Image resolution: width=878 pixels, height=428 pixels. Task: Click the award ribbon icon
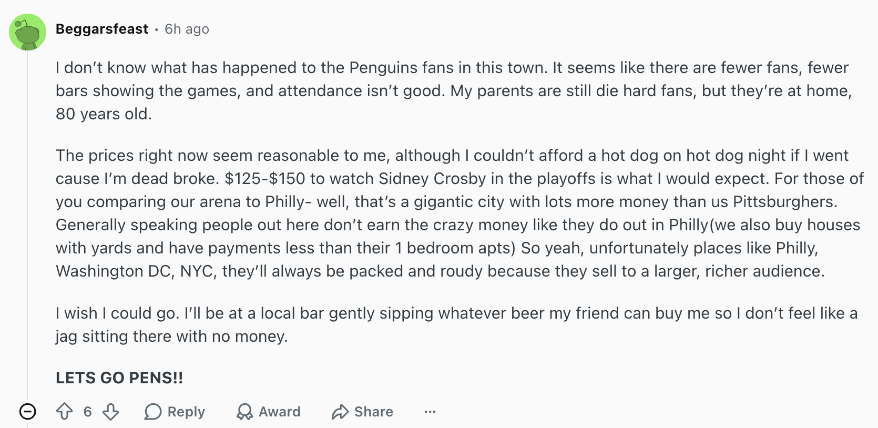pos(244,412)
